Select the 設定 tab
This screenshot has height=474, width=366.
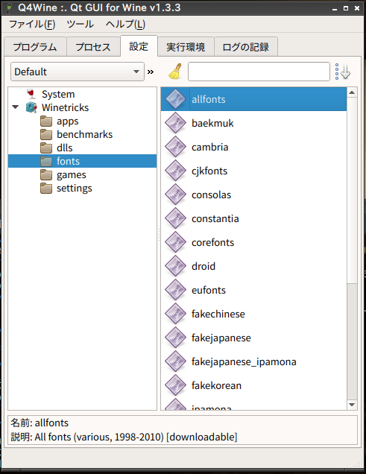[139, 46]
